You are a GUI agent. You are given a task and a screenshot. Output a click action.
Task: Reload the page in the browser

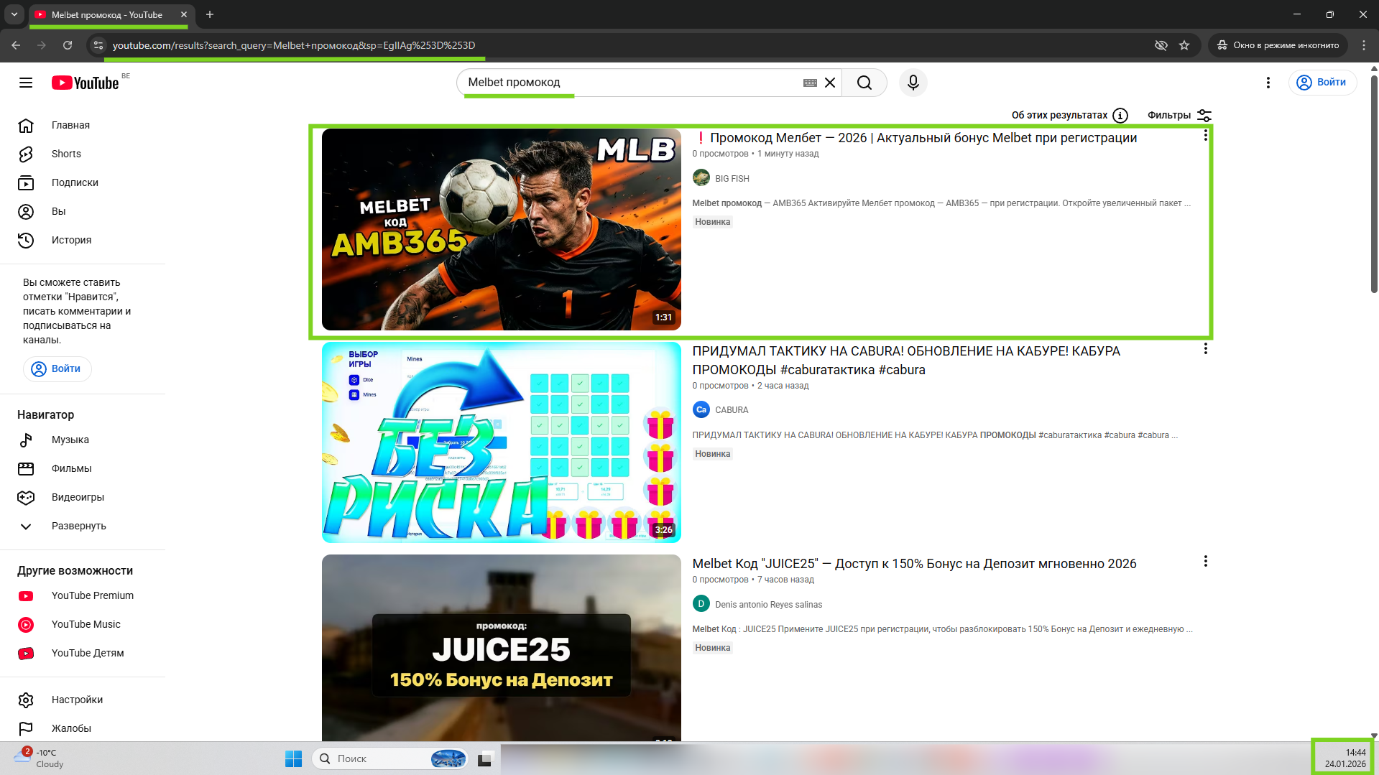click(x=68, y=45)
